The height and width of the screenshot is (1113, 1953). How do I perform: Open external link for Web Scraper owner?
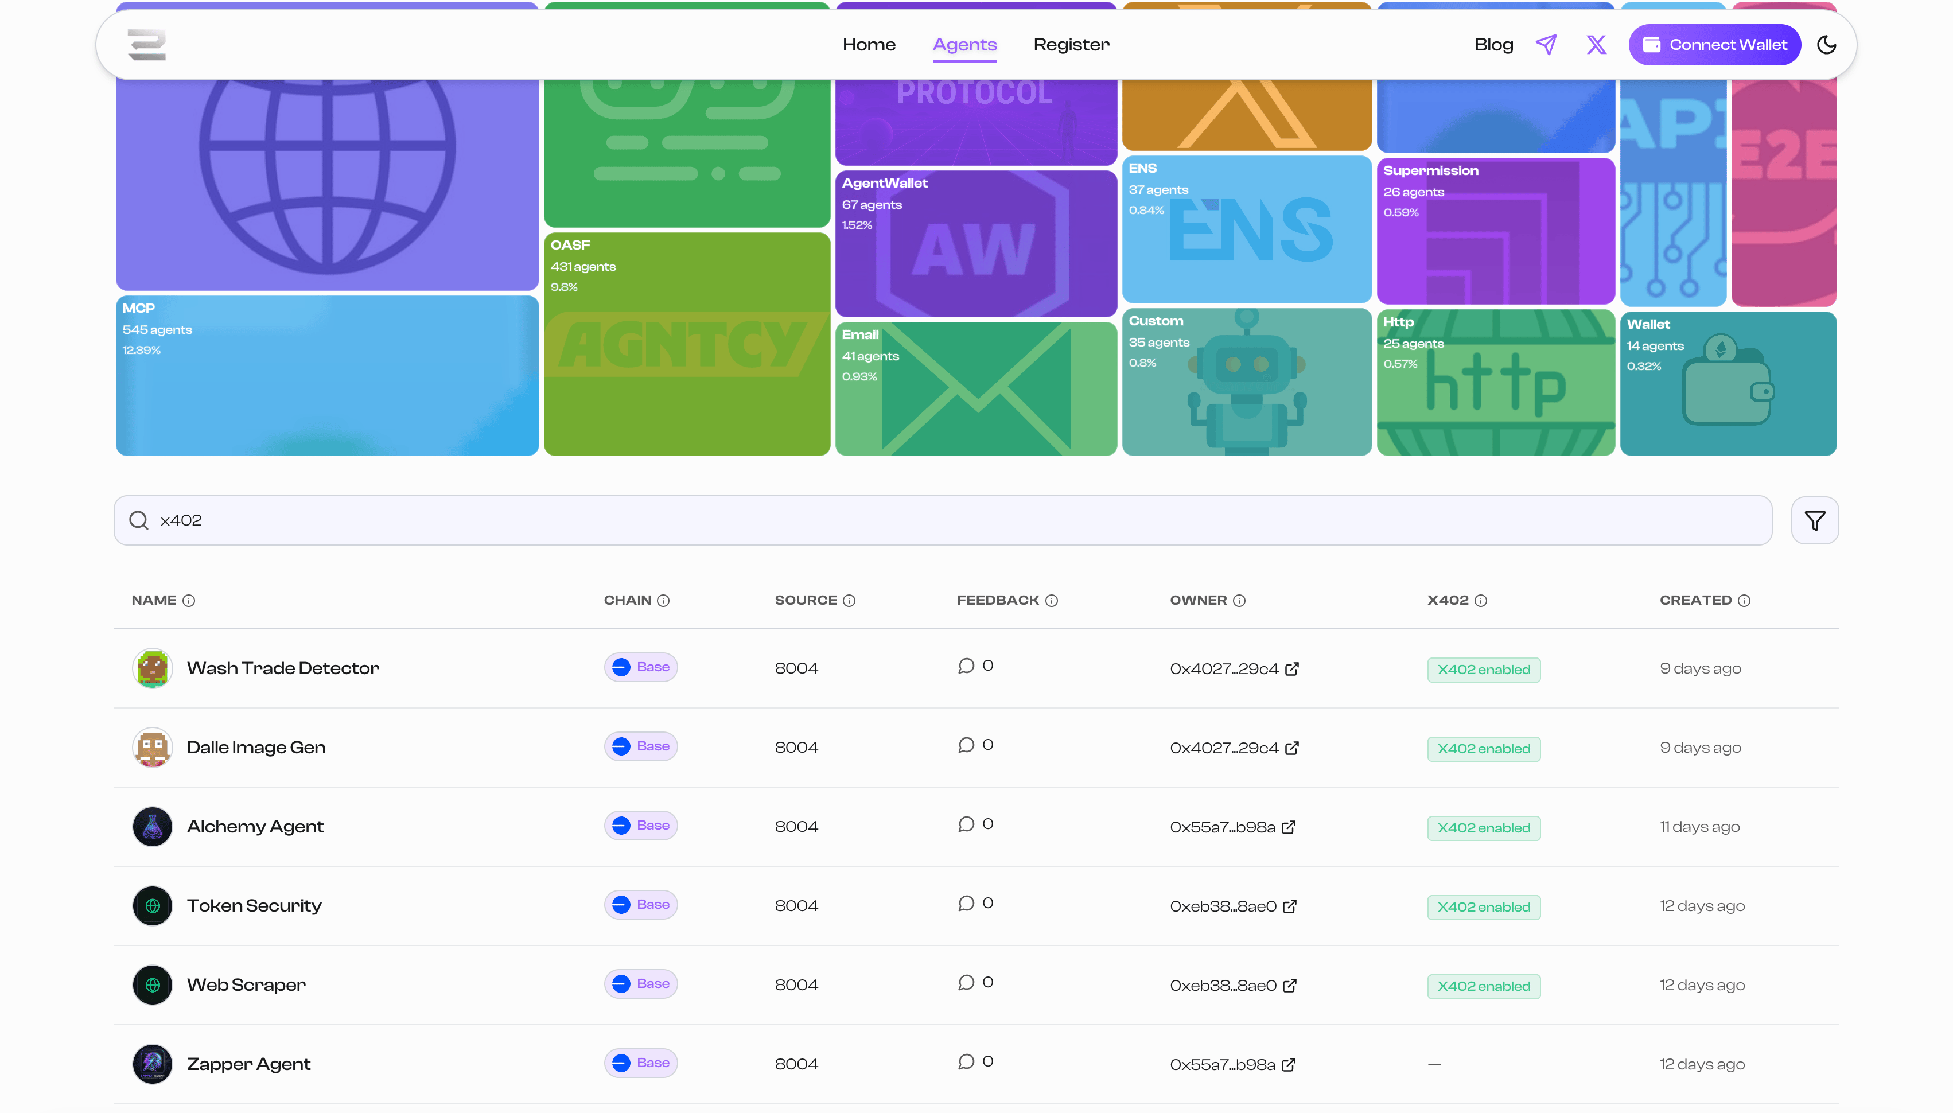1290,985
